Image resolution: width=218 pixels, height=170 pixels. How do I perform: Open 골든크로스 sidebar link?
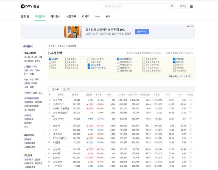29,160
